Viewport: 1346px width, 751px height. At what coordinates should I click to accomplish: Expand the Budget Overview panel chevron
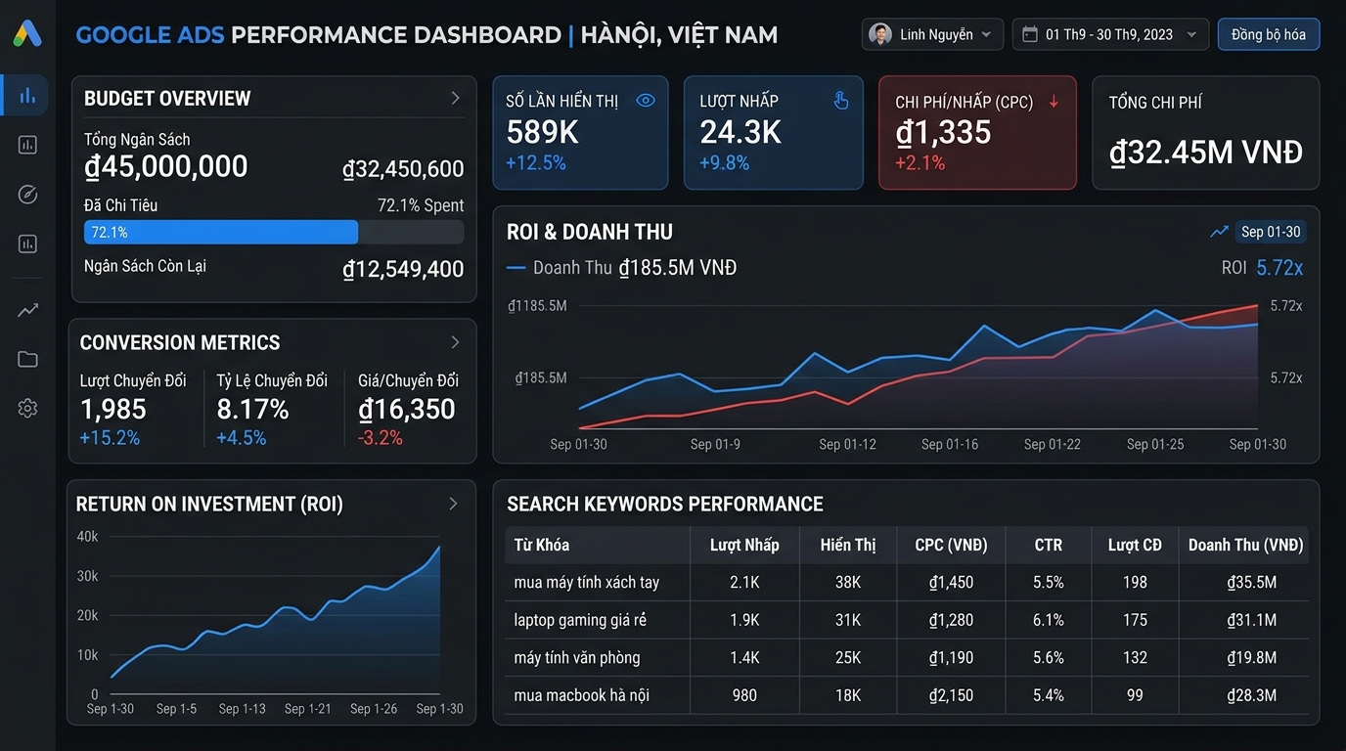point(455,98)
